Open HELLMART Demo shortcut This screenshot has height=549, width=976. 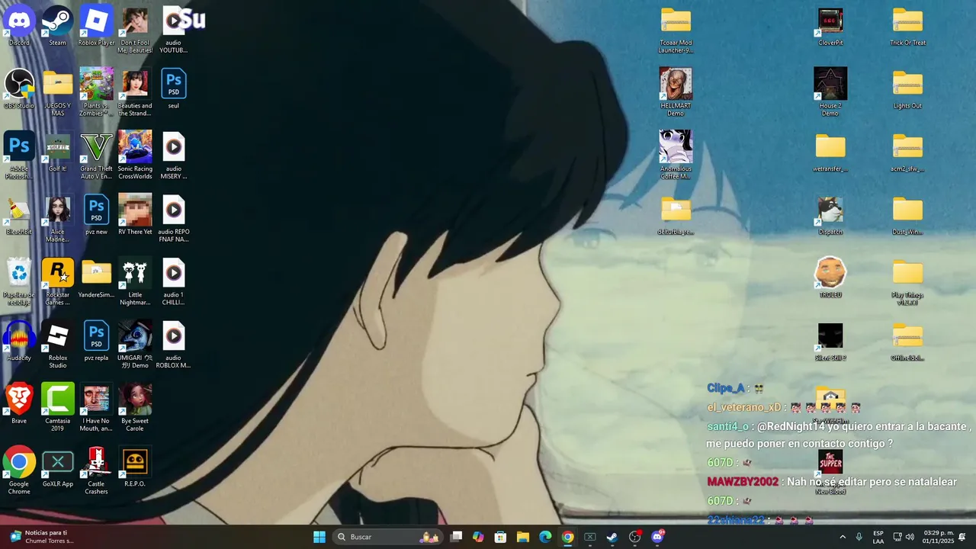pos(676,93)
